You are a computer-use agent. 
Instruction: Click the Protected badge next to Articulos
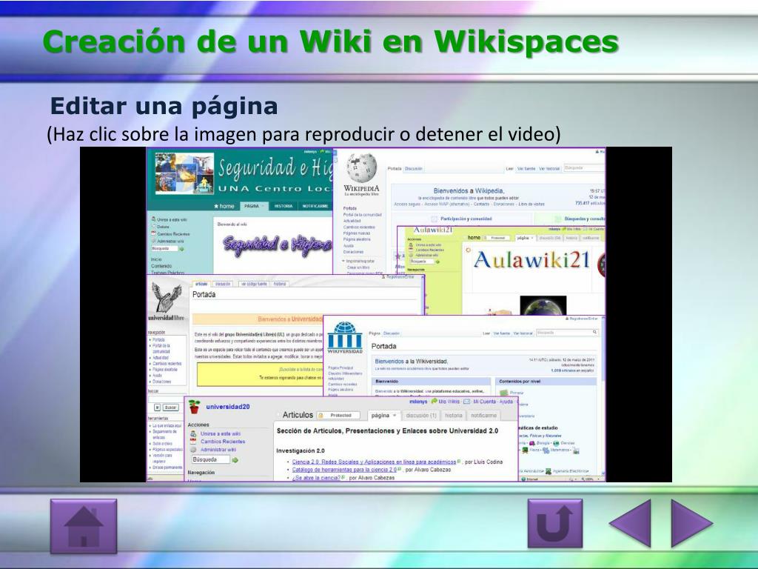[x=338, y=415]
